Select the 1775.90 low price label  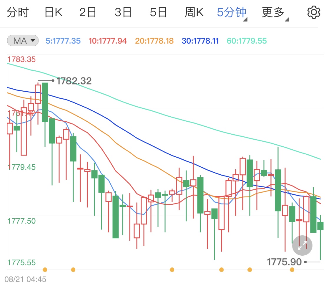tap(284, 261)
